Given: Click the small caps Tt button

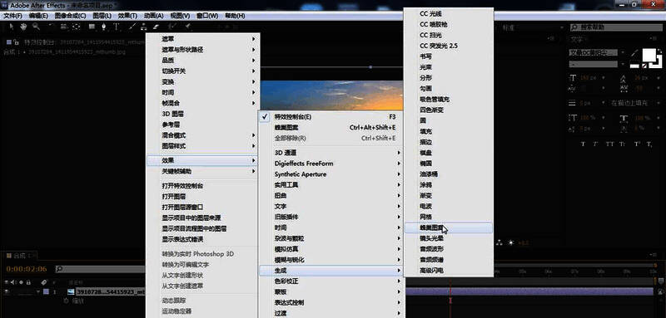Looking at the screenshot, I should pyautogui.click(x=622, y=144).
